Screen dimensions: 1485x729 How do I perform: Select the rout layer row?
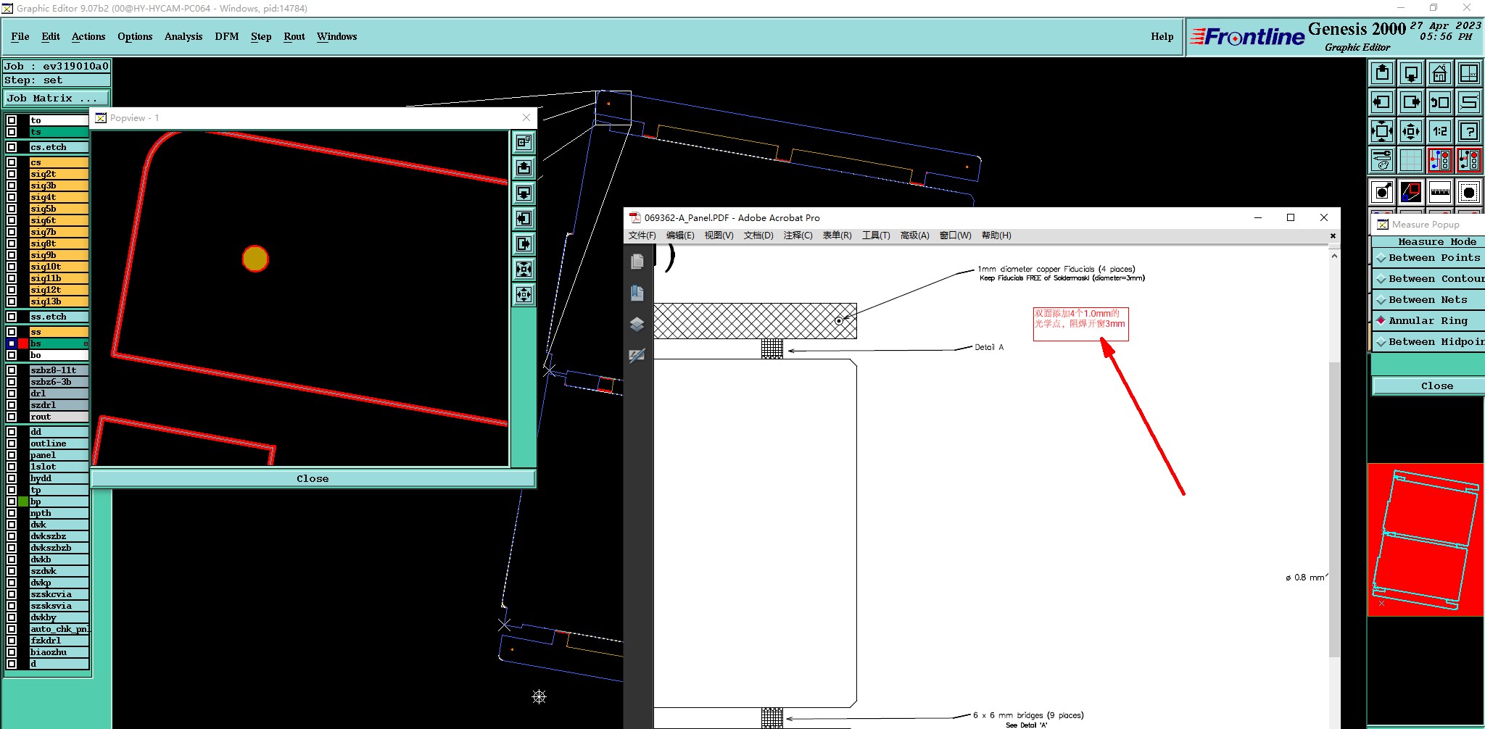[x=59, y=417]
